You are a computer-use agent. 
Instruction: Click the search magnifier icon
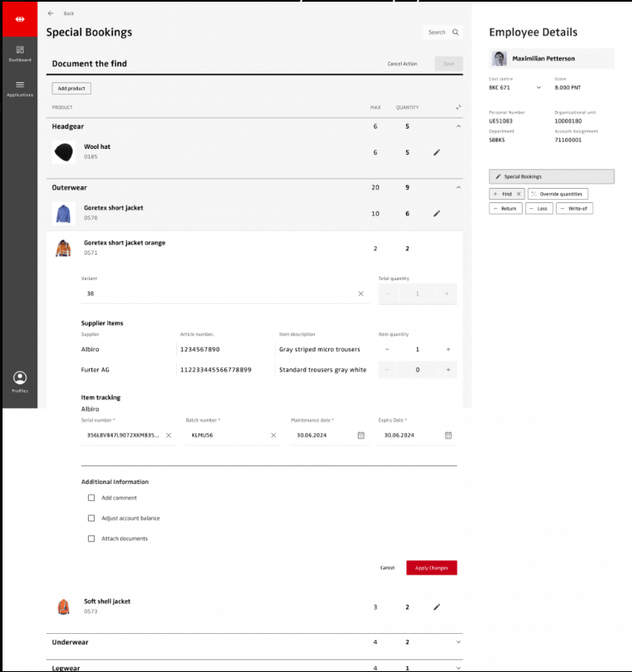click(x=456, y=32)
